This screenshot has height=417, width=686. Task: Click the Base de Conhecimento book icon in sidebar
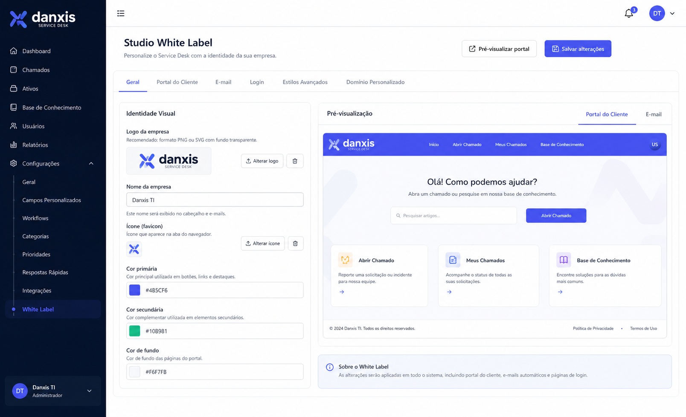[x=14, y=107]
